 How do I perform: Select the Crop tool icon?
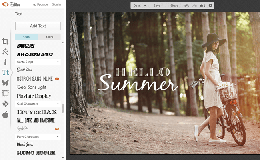pos(5,42)
